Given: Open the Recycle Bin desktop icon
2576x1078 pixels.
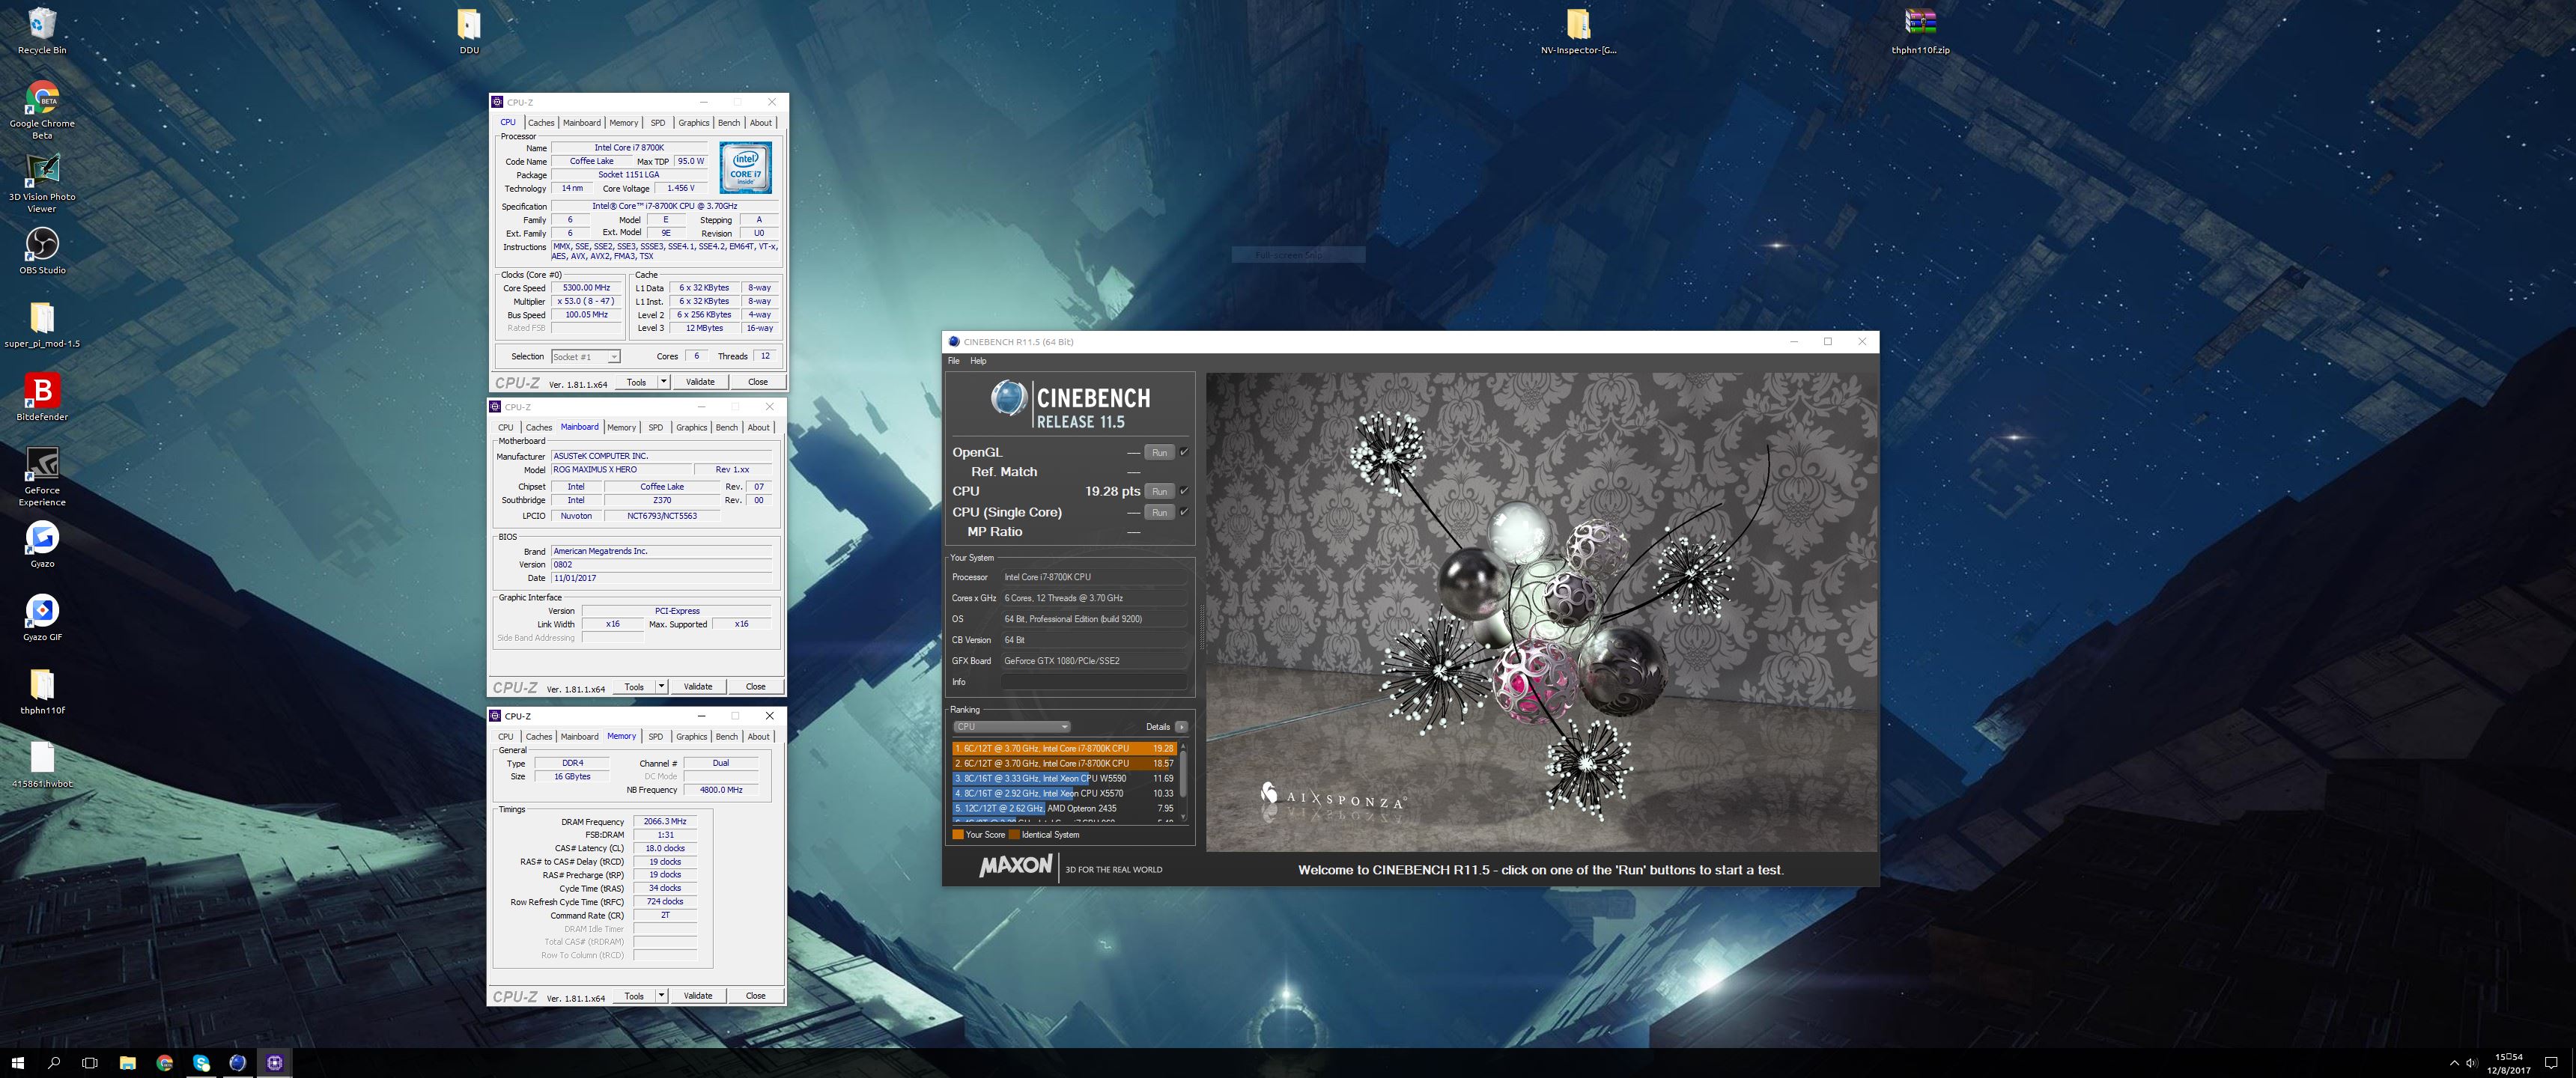Looking at the screenshot, I should tap(42, 30).
